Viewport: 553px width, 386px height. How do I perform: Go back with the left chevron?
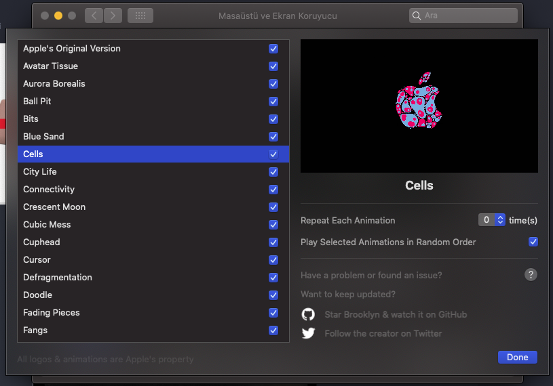tap(94, 16)
